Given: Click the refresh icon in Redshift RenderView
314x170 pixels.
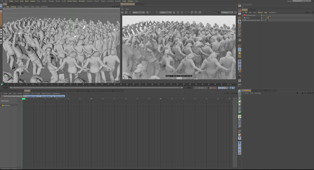Looking at the screenshot, I should (130, 13).
